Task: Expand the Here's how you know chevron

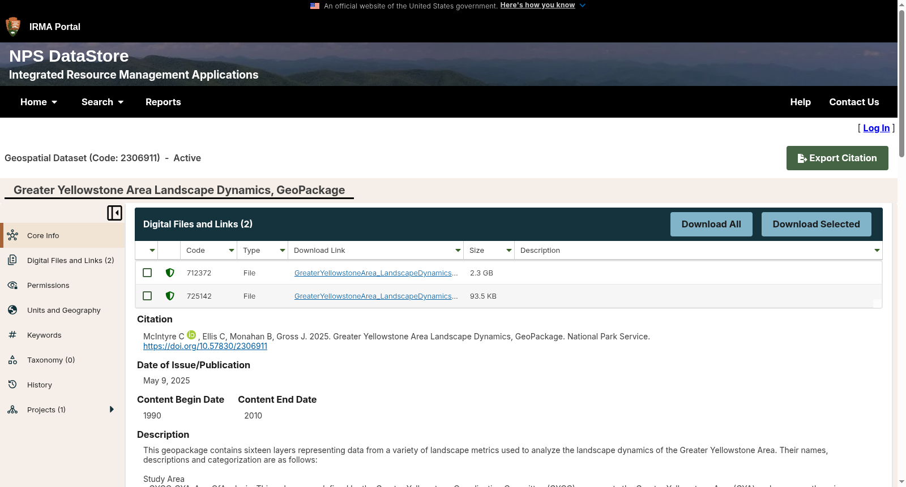Action: pyautogui.click(x=583, y=6)
